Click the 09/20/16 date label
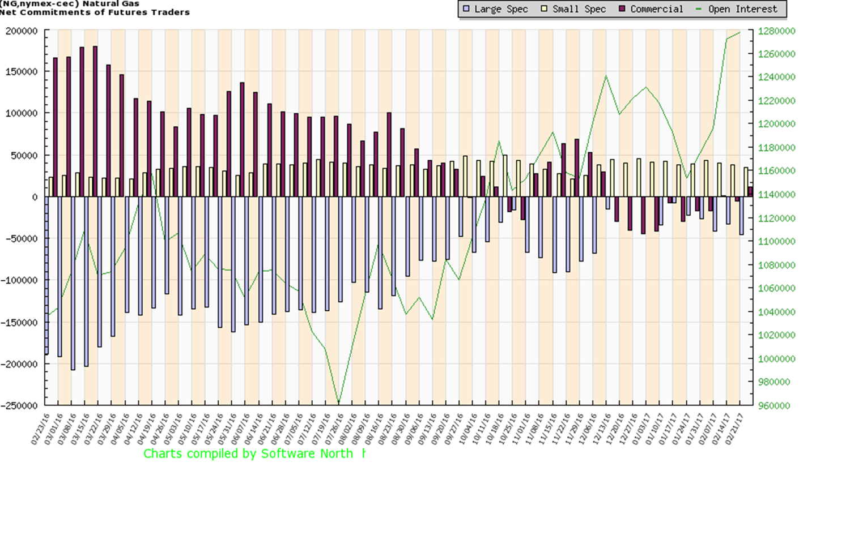The width and height of the screenshot is (850, 548). coord(442,428)
